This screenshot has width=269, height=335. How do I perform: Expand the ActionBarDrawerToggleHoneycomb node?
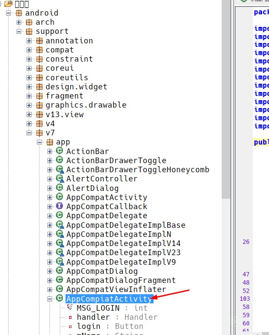click(49, 170)
